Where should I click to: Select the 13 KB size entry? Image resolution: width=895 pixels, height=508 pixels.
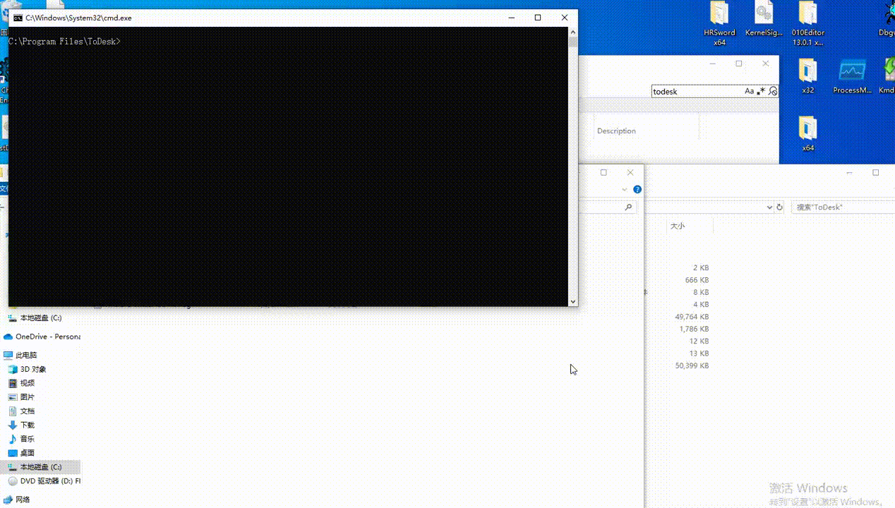coord(699,353)
